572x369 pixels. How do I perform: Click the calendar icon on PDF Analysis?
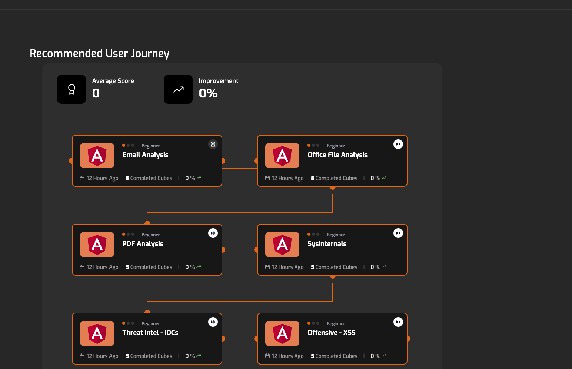[x=82, y=267]
